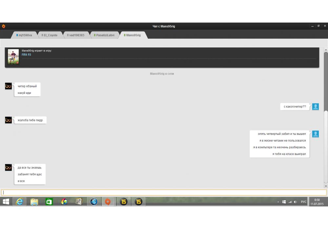The width and height of the screenshot is (328, 229).
Task: Open the Windows Start button
Action: coord(6,202)
